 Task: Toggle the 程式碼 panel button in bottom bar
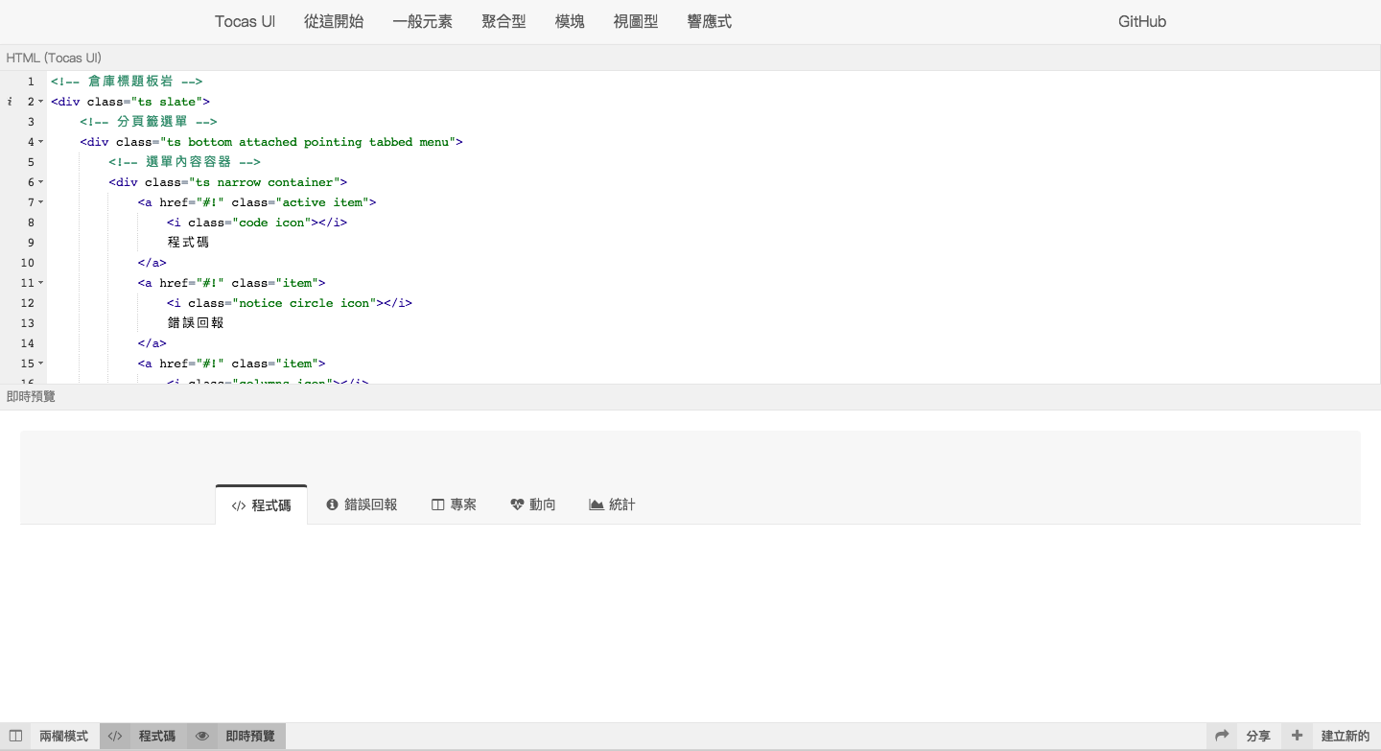click(x=157, y=736)
